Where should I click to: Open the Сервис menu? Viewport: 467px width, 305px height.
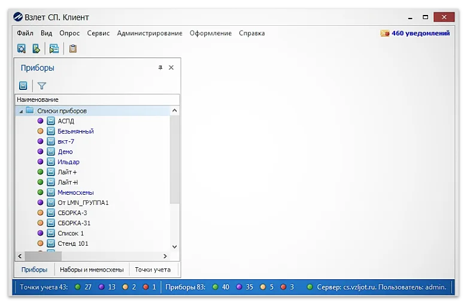pyautogui.click(x=98, y=34)
